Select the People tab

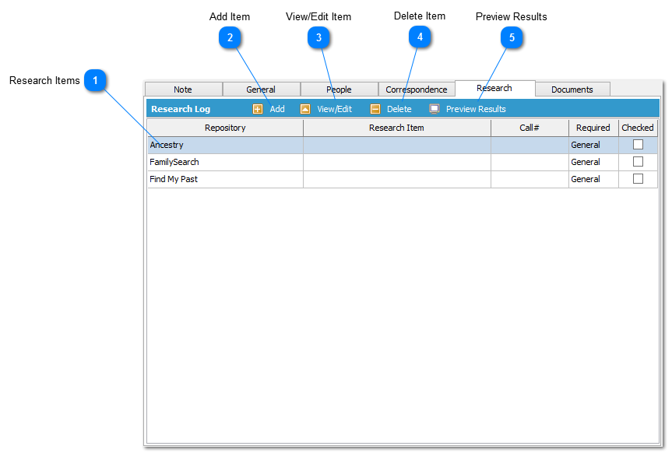pos(339,89)
